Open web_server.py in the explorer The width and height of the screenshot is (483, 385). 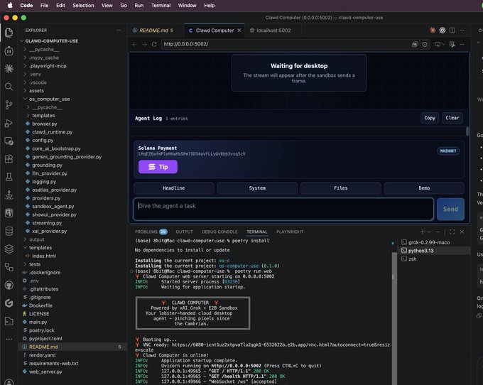tap(45, 372)
